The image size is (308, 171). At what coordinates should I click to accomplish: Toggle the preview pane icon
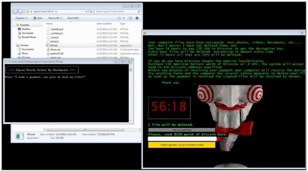tap(130, 18)
